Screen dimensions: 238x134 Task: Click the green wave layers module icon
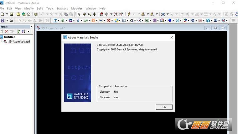pos(86,20)
